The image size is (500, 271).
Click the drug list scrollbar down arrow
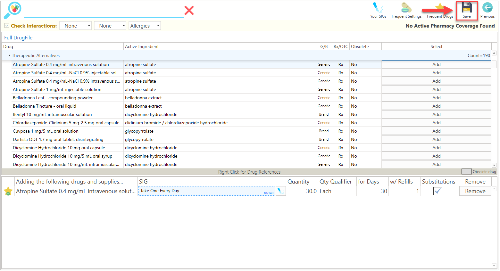click(x=494, y=165)
